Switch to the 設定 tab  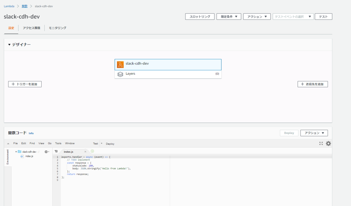tap(11, 28)
